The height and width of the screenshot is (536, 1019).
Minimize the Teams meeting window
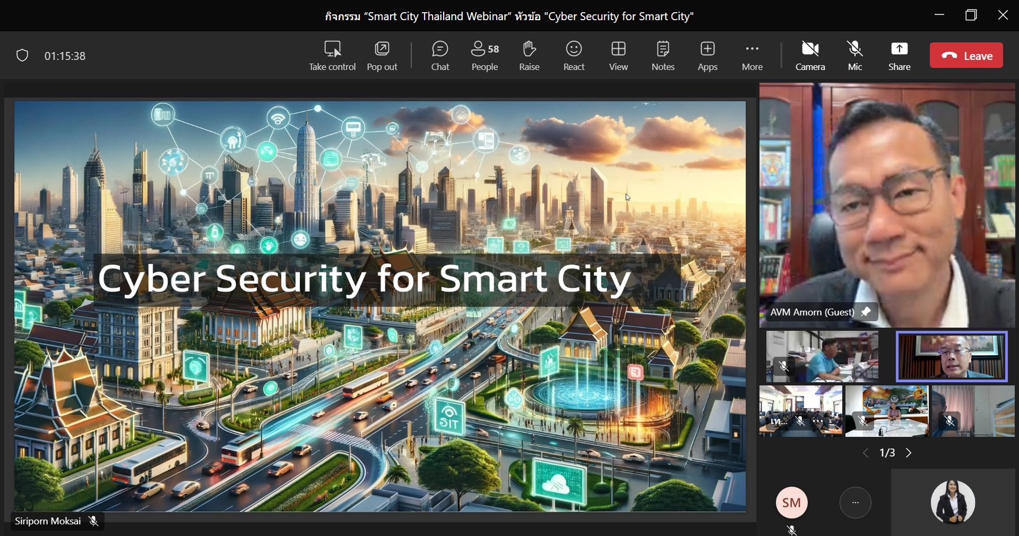point(939,15)
